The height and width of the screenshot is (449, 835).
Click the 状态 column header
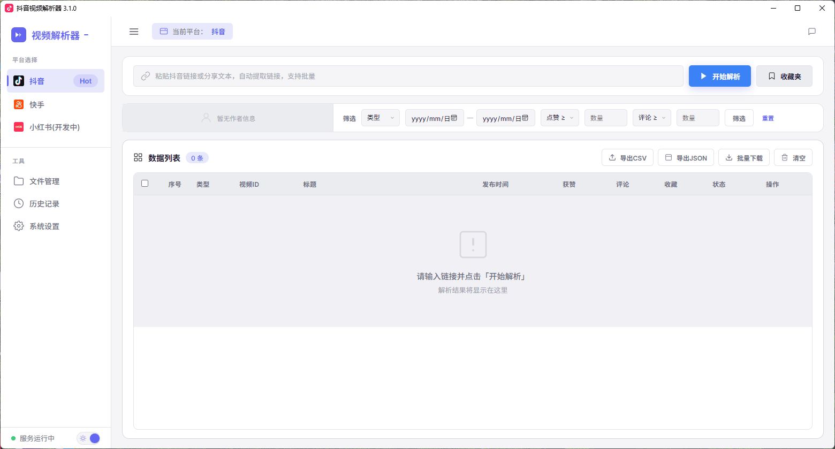719,184
